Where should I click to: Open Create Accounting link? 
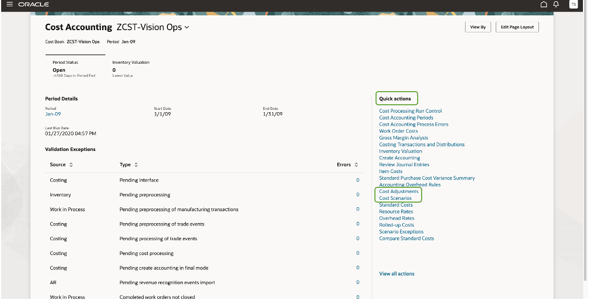tap(399, 158)
